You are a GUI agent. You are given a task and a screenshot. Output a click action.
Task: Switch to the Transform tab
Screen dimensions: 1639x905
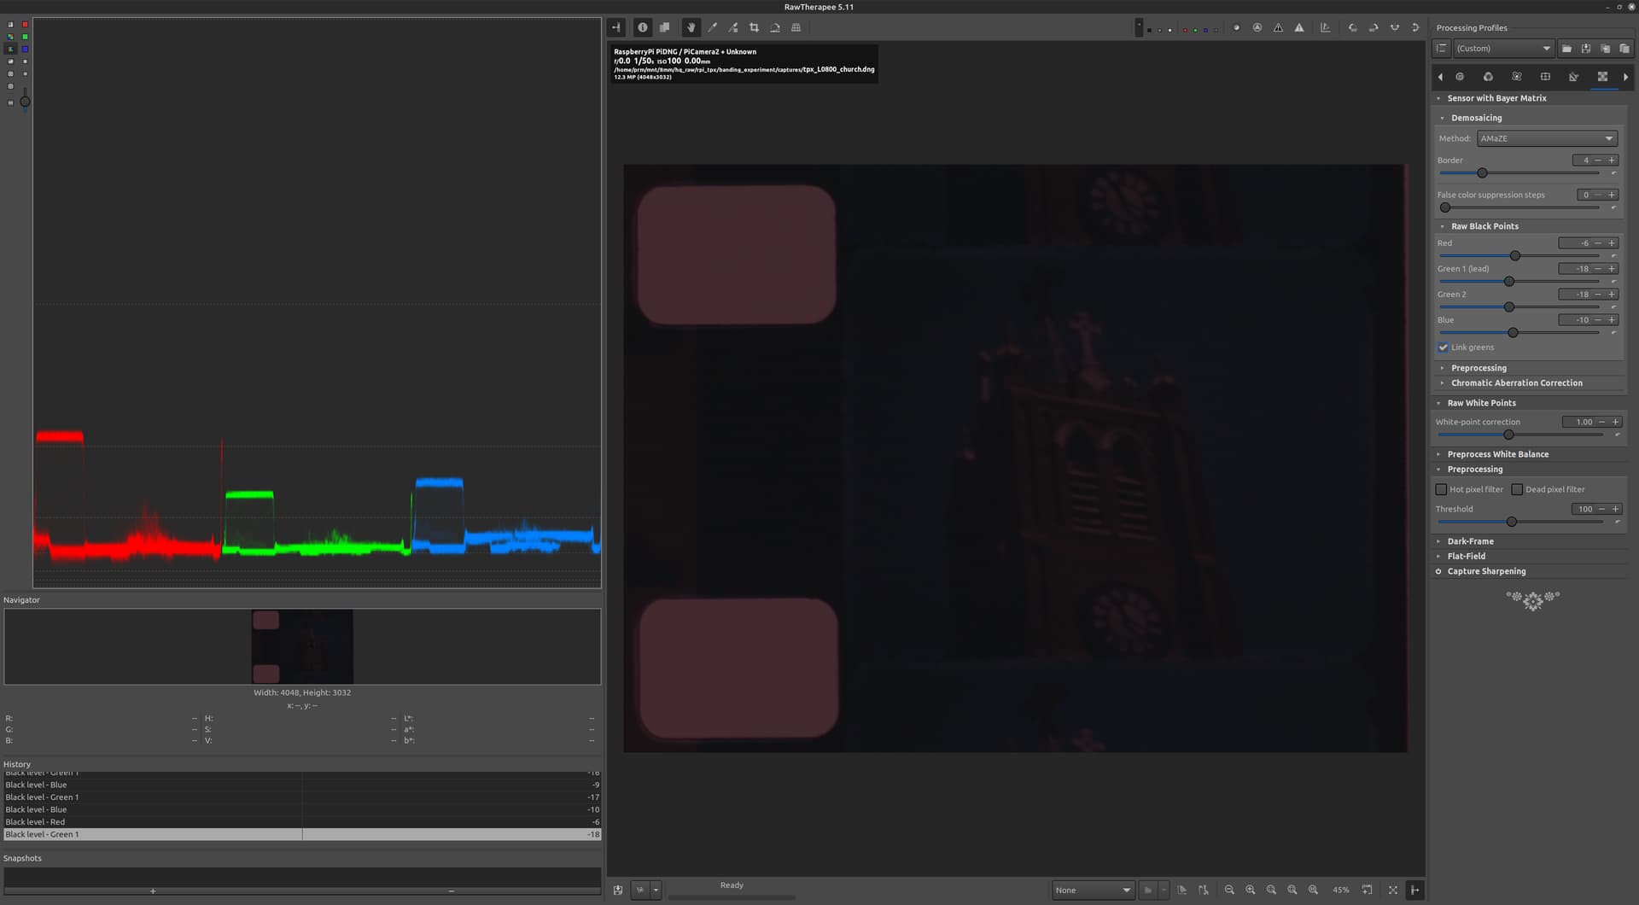point(1573,77)
